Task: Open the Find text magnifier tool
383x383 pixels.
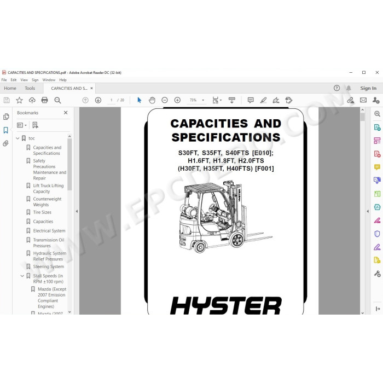Action: click(57, 100)
